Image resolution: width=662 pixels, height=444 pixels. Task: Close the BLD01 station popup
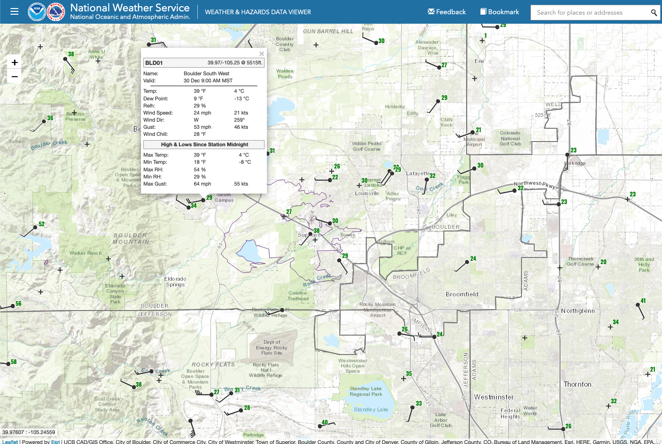pyautogui.click(x=262, y=54)
